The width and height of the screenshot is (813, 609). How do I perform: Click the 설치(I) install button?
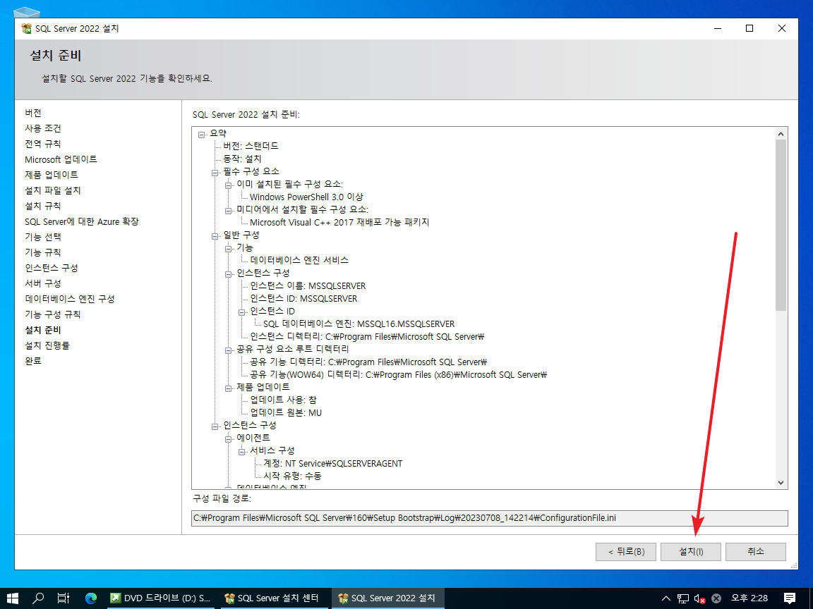tap(691, 551)
